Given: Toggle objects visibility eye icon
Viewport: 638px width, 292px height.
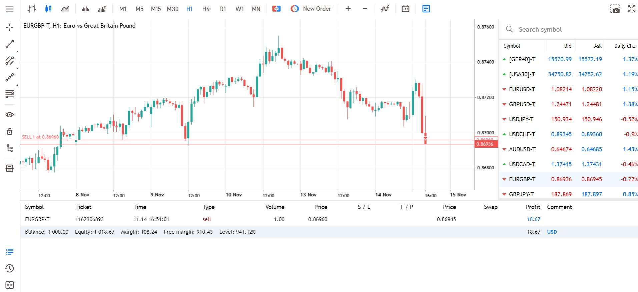Looking at the screenshot, I should [10, 115].
